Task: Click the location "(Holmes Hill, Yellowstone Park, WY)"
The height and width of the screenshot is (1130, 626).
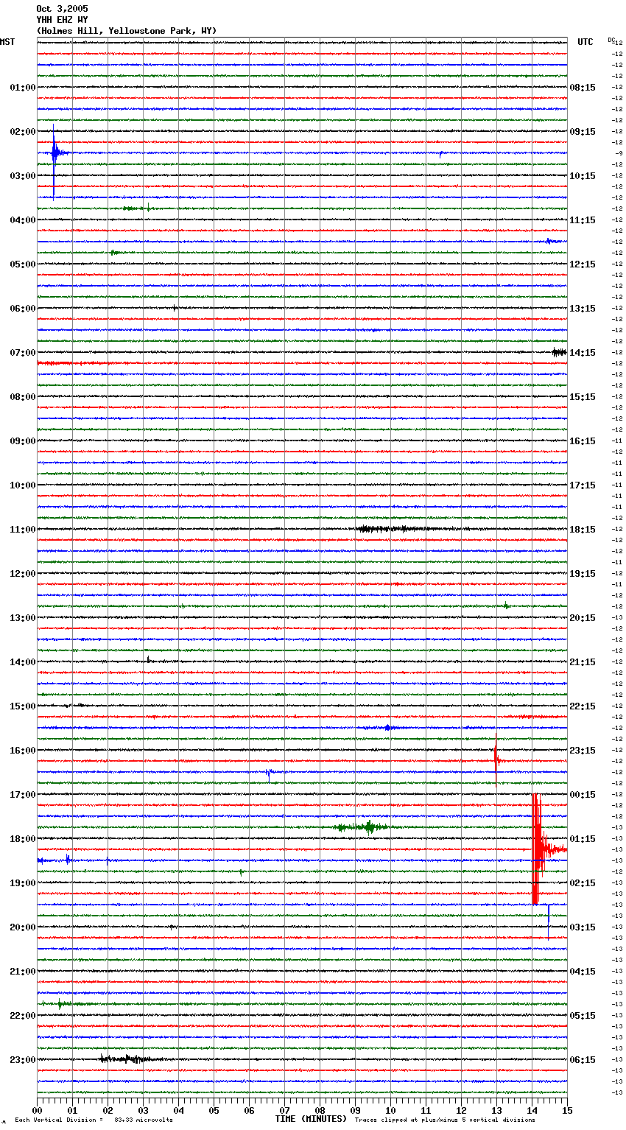Action: (x=127, y=31)
